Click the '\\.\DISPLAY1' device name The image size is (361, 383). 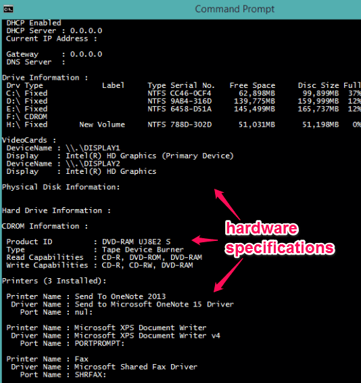93,148
